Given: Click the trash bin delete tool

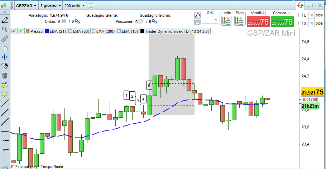Looking at the screenshot, I should coord(5,76).
